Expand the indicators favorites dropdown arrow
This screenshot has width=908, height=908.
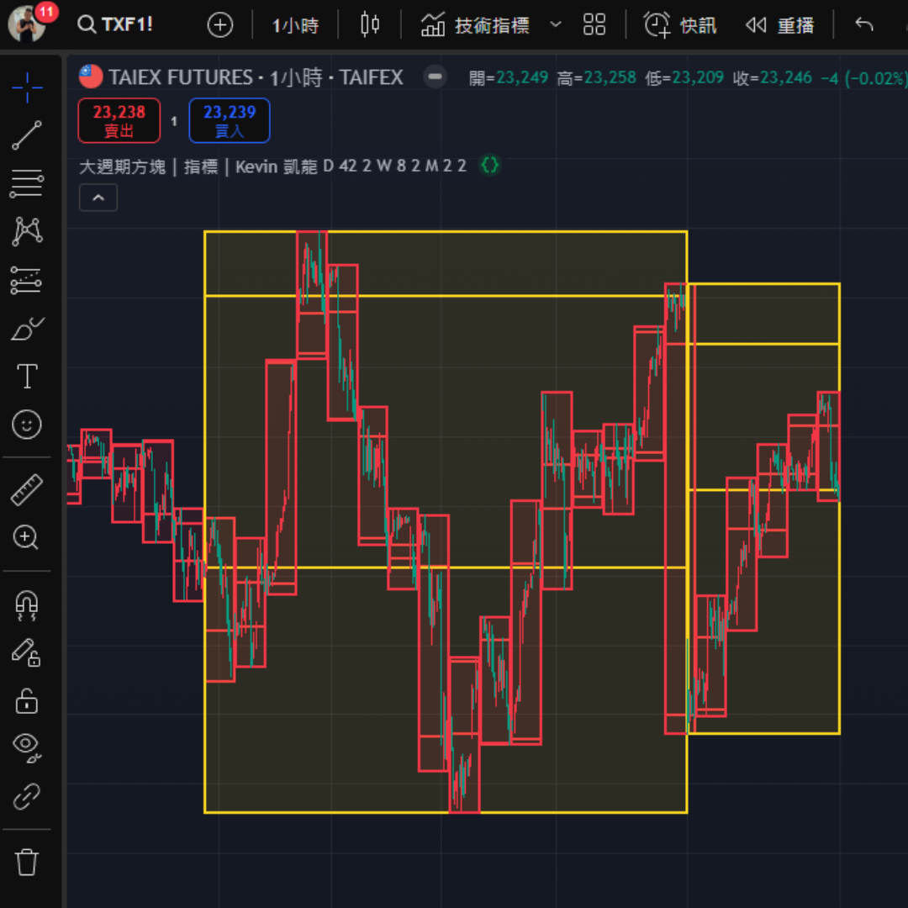(x=555, y=25)
